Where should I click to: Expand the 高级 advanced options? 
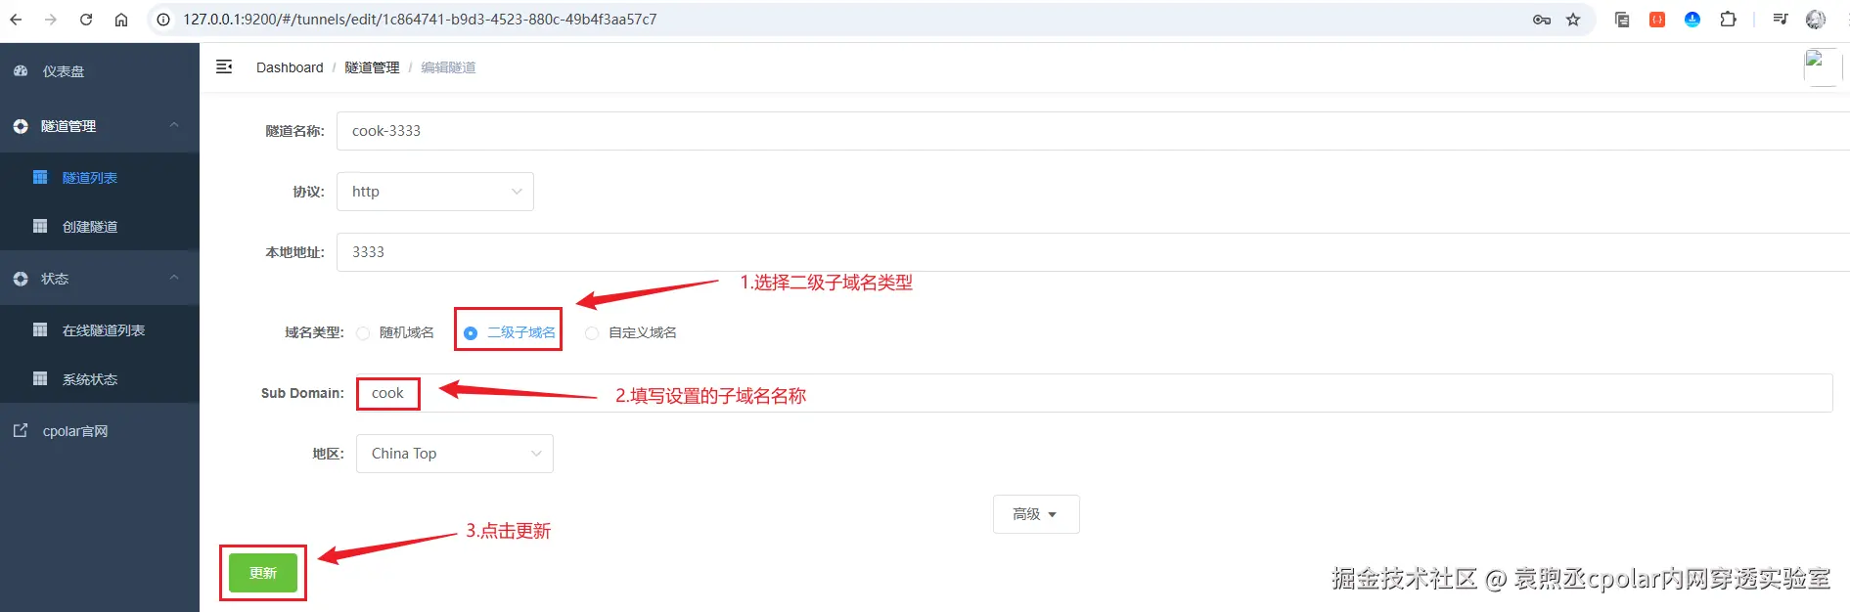pos(1036,514)
